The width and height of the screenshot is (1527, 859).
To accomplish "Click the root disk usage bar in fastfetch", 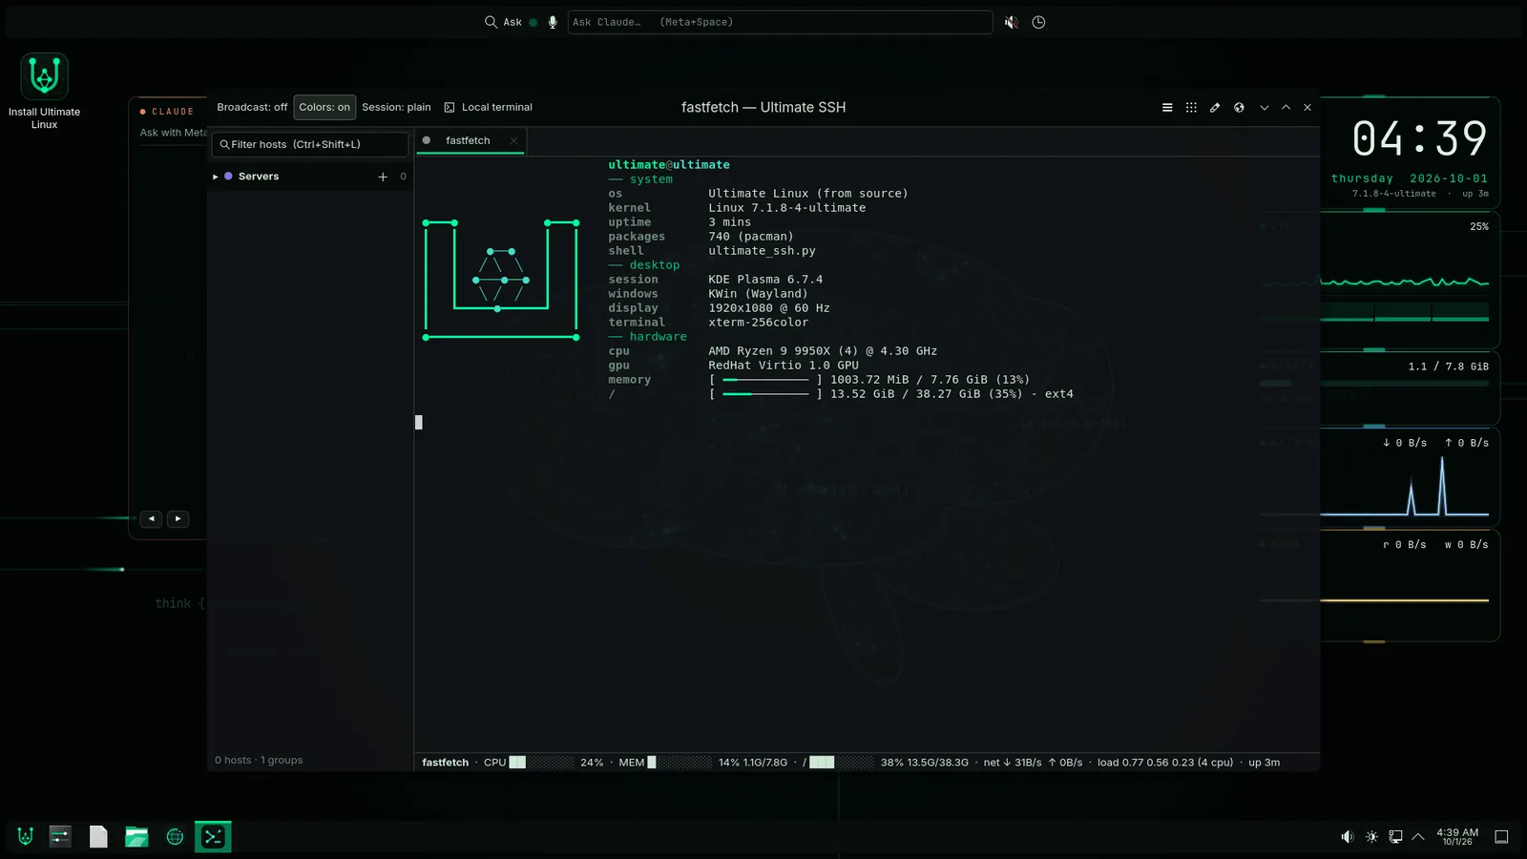I will coord(765,394).
